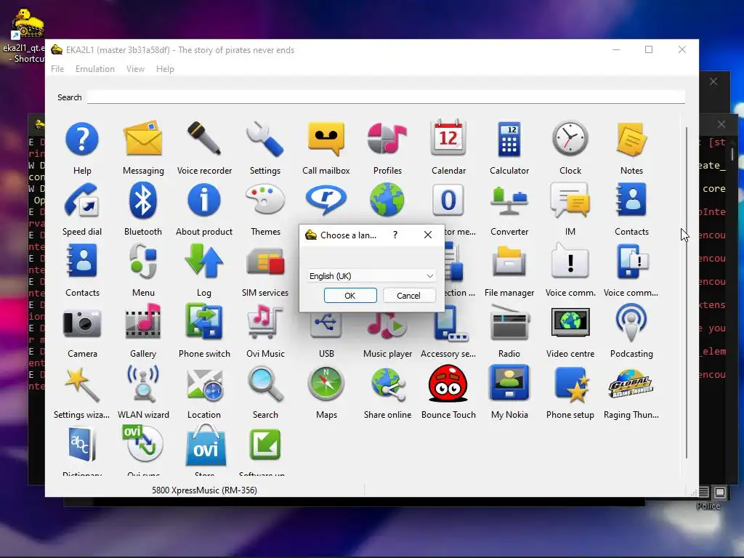Open the Dictionary app icon

click(81, 444)
